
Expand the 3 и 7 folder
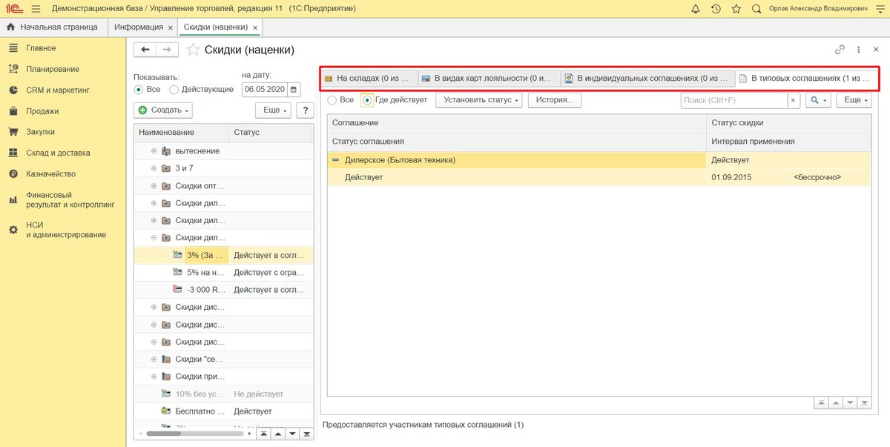(x=154, y=168)
